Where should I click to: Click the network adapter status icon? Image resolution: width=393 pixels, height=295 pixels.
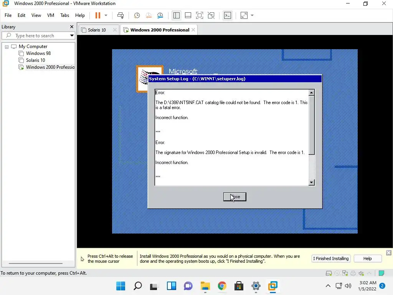[345, 273]
